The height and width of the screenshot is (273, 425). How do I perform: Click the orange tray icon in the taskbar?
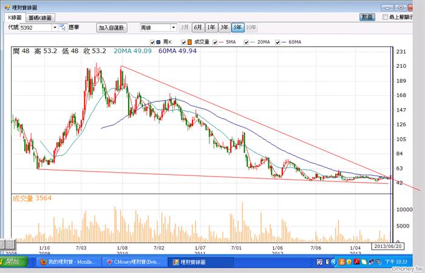[x=342, y=262]
